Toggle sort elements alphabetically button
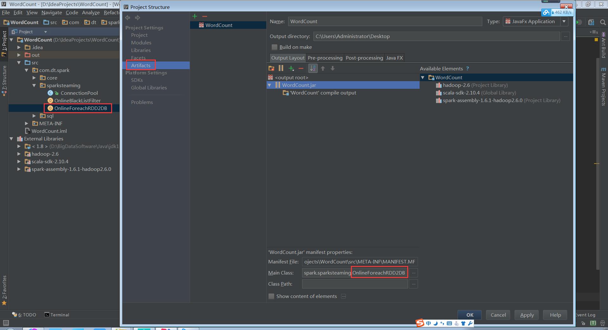Viewport: 608px width, 330px height. pyautogui.click(x=313, y=68)
